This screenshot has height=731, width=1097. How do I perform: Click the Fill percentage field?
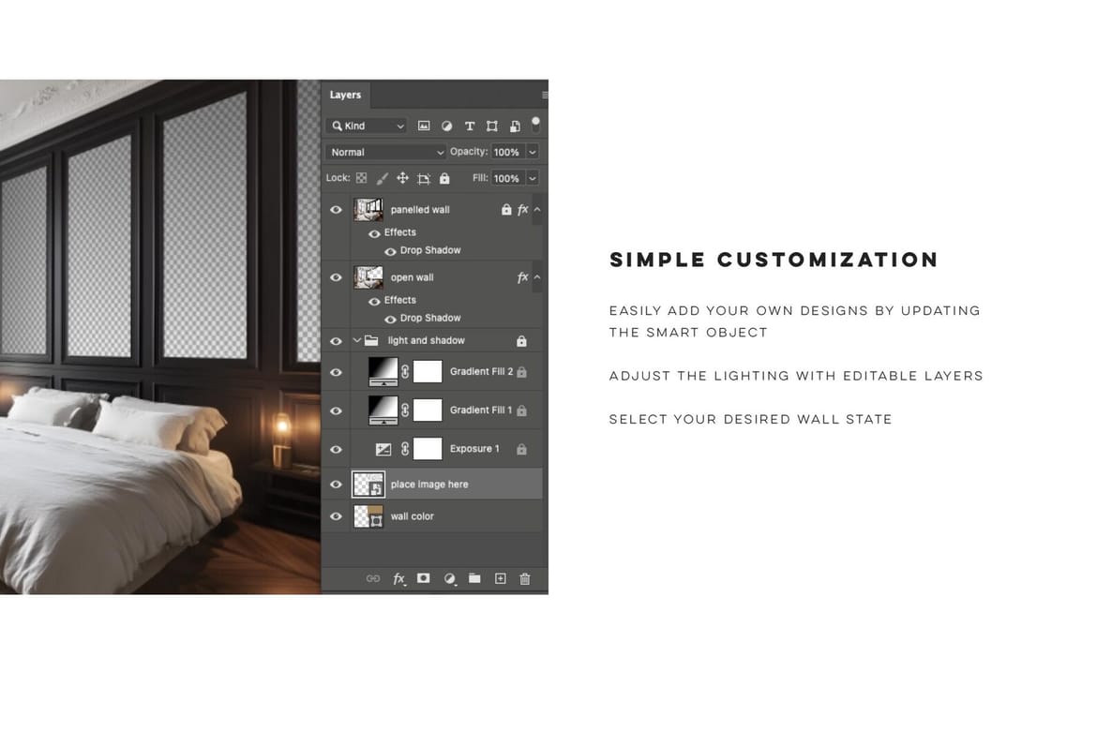(x=508, y=178)
